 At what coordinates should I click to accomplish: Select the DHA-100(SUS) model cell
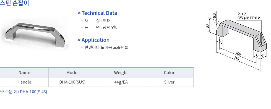pos(72,82)
